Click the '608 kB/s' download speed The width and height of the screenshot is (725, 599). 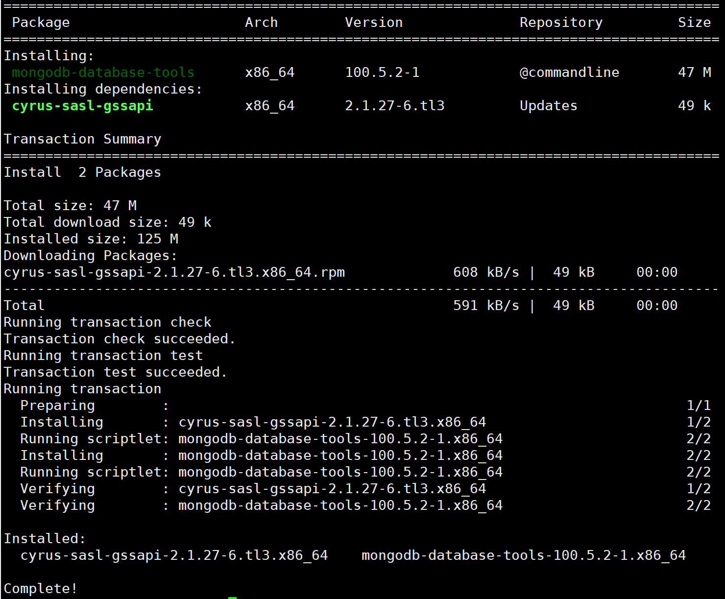[486, 272]
